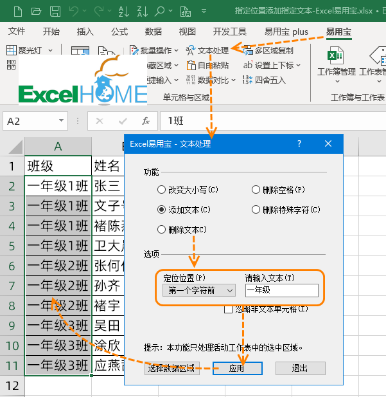Click cell B2 containing 张三
Screen dimensions: 386x397
click(108, 186)
